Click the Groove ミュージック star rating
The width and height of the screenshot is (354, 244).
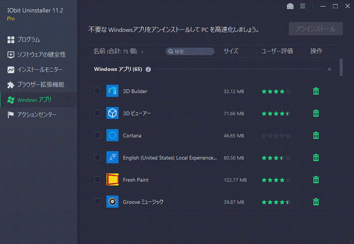coord(276,202)
